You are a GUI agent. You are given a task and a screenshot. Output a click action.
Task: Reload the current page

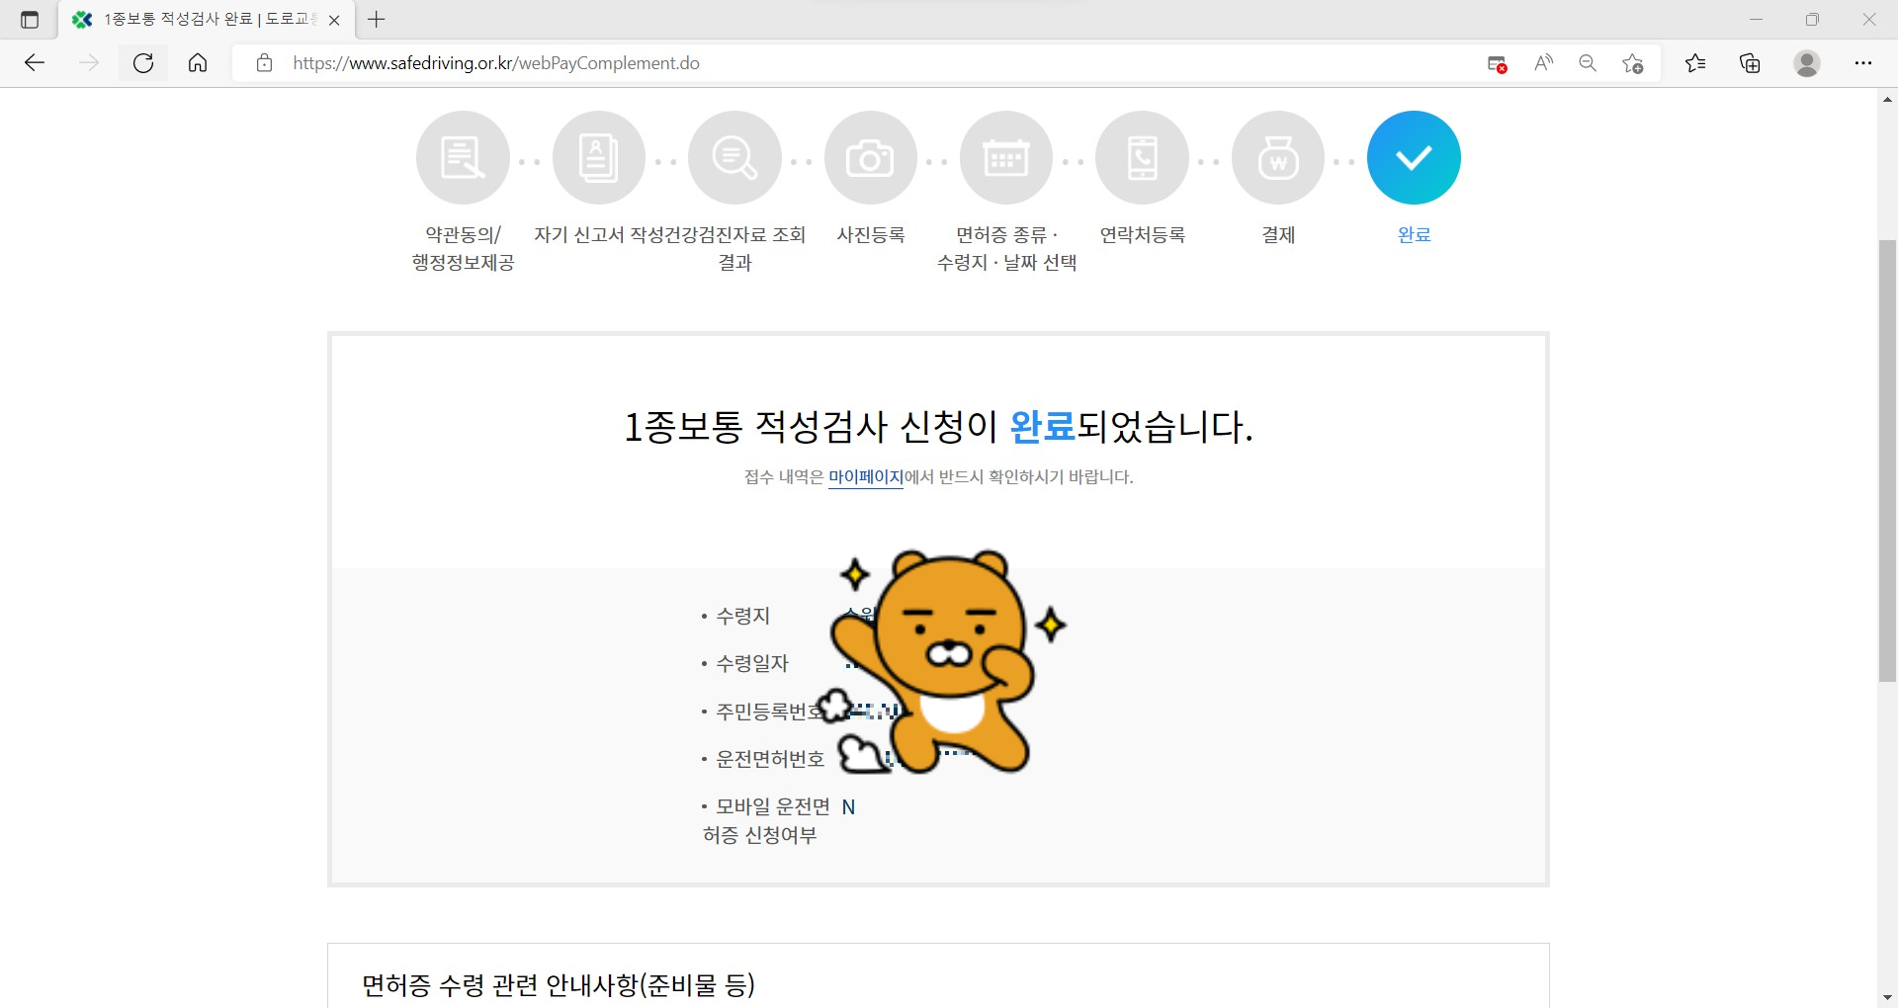tap(143, 63)
